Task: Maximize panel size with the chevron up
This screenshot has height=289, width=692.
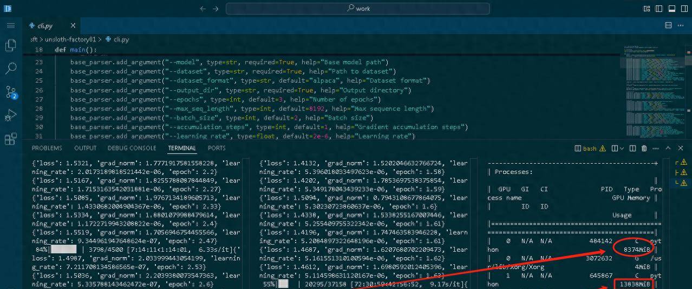Action: (668, 148)
